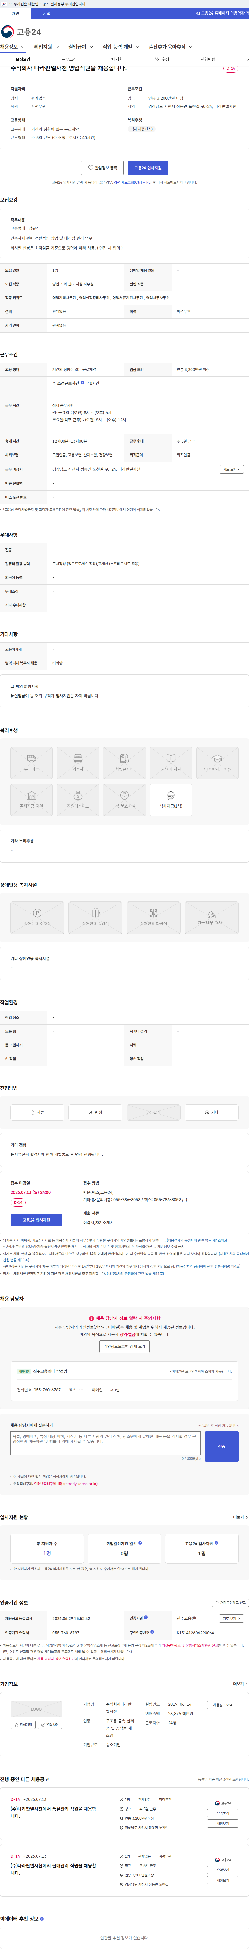Click the 채용정보 0개 button
This screenshot has height=1949, width=249.
tap(223, 1705)
